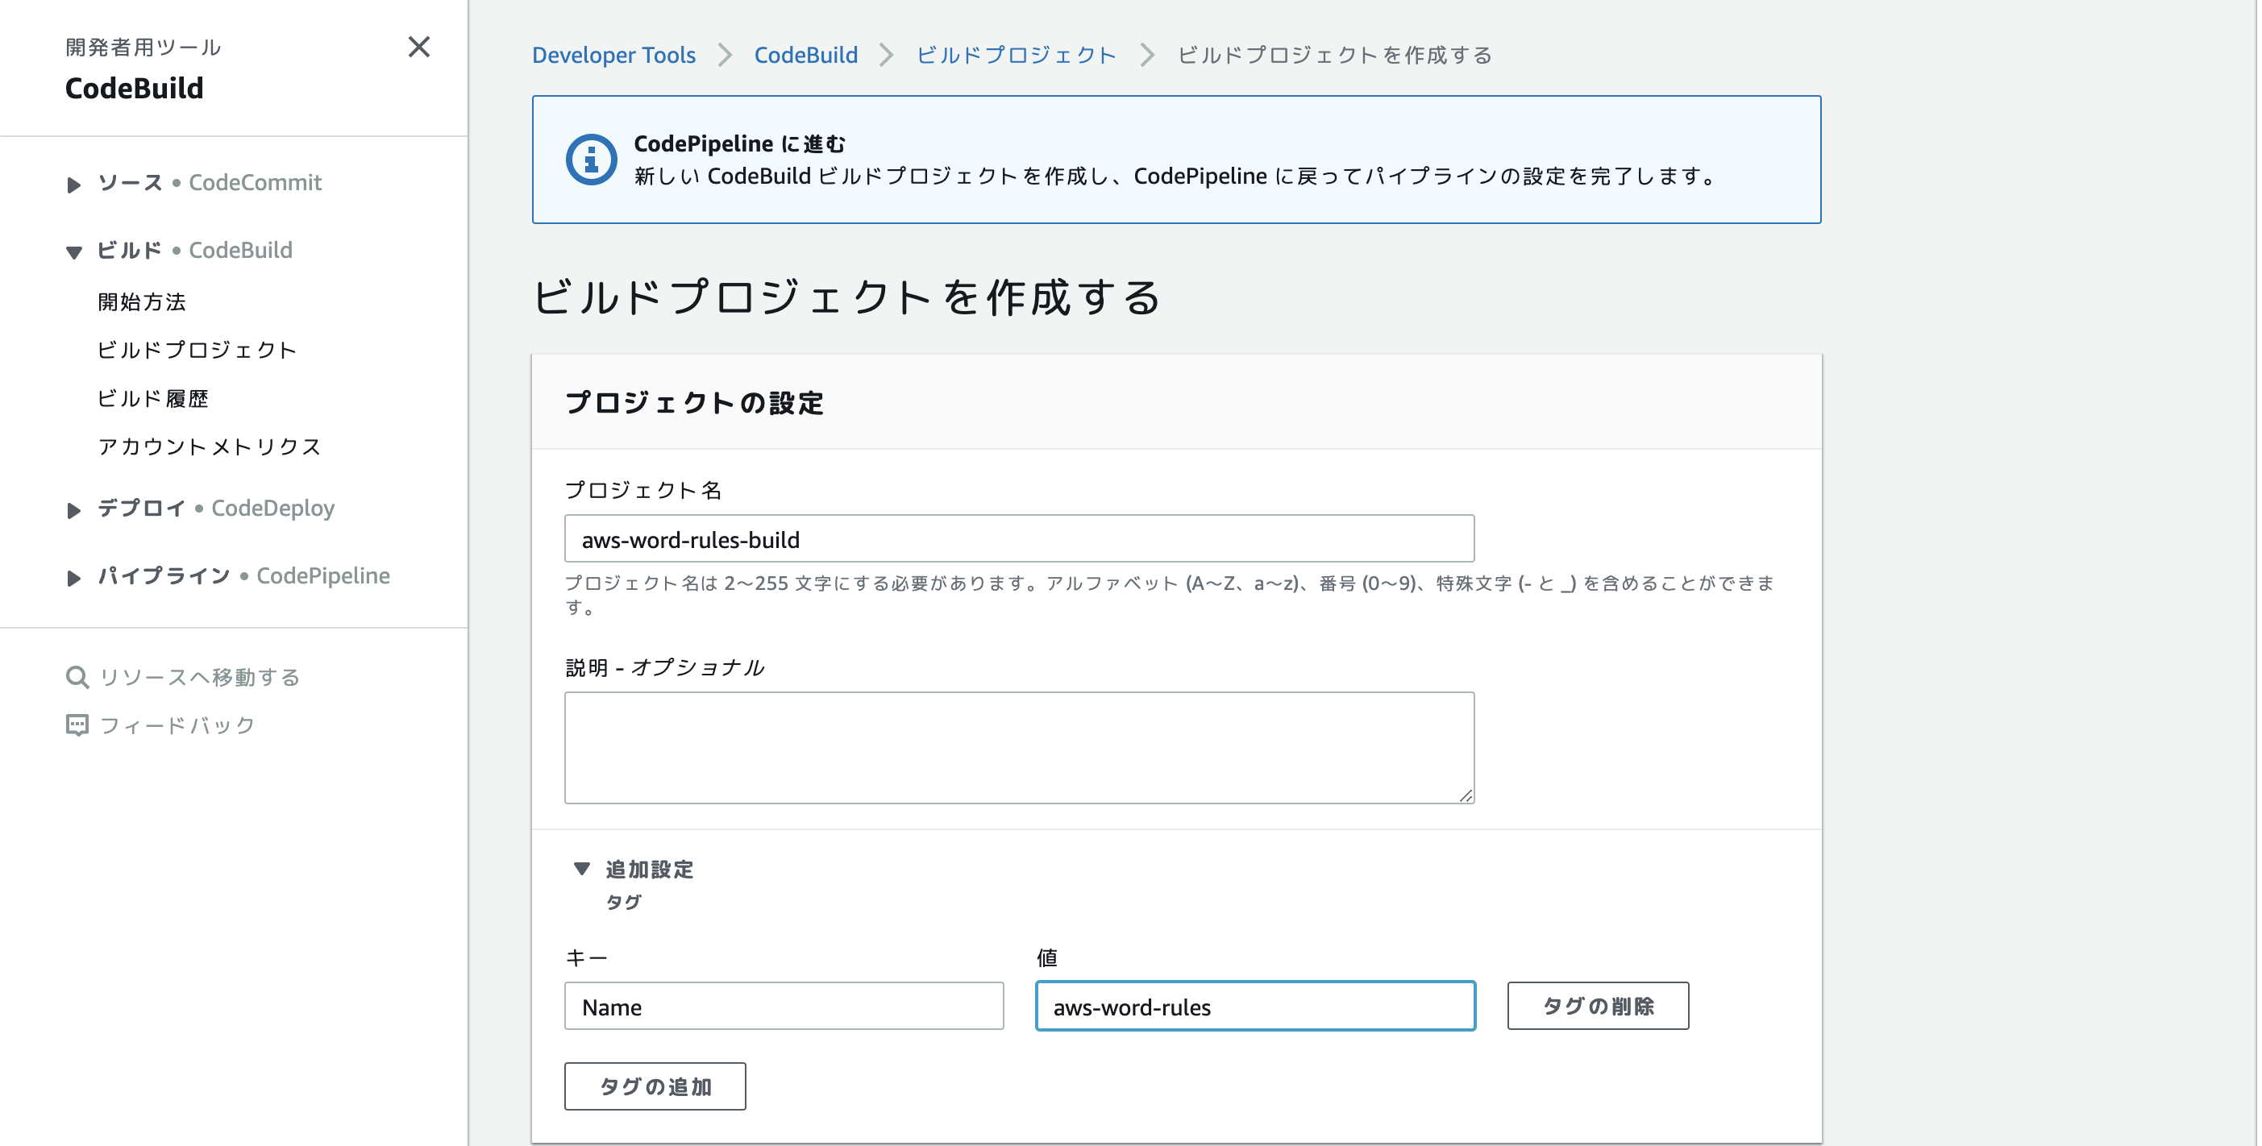Collapse the 追加設定 disclosure triangle
The width and height of the screenshot is (2262, 1146).
(x=581, y=869)
